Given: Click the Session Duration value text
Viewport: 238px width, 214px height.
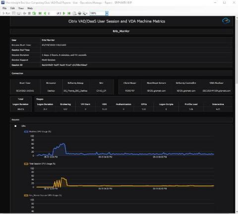Looking at the screenshot, I should point(64,55).
